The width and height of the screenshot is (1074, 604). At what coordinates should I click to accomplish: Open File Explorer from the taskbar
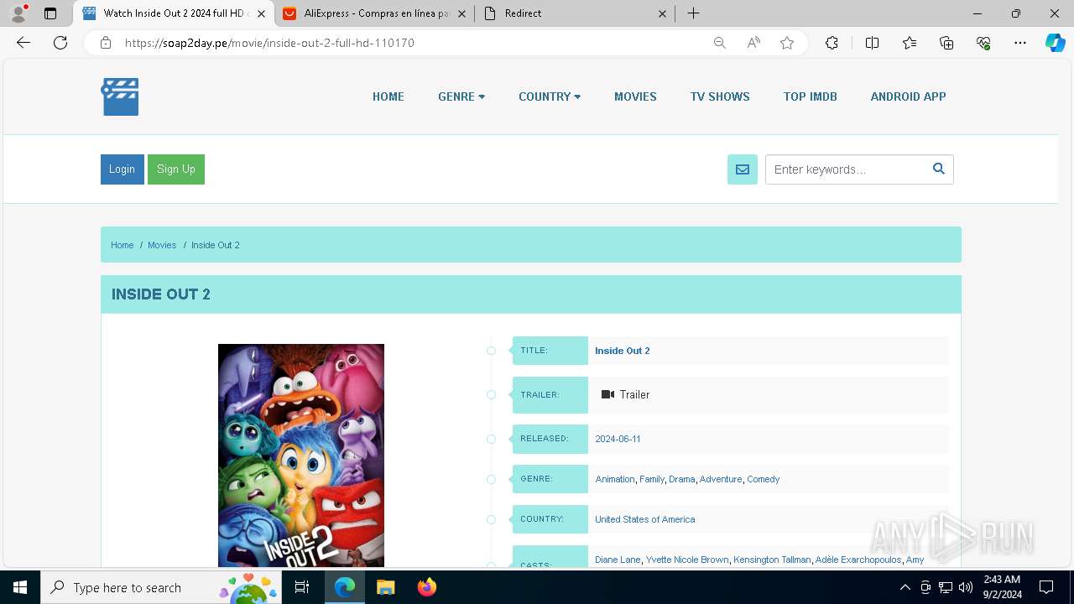(x=385, y=587)
